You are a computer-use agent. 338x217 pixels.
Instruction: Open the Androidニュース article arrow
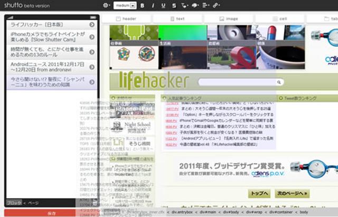(92, 67)
